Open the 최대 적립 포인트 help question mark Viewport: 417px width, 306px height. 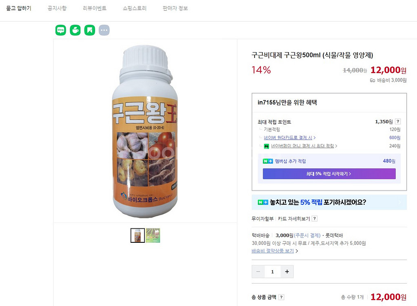pos(397,121)
